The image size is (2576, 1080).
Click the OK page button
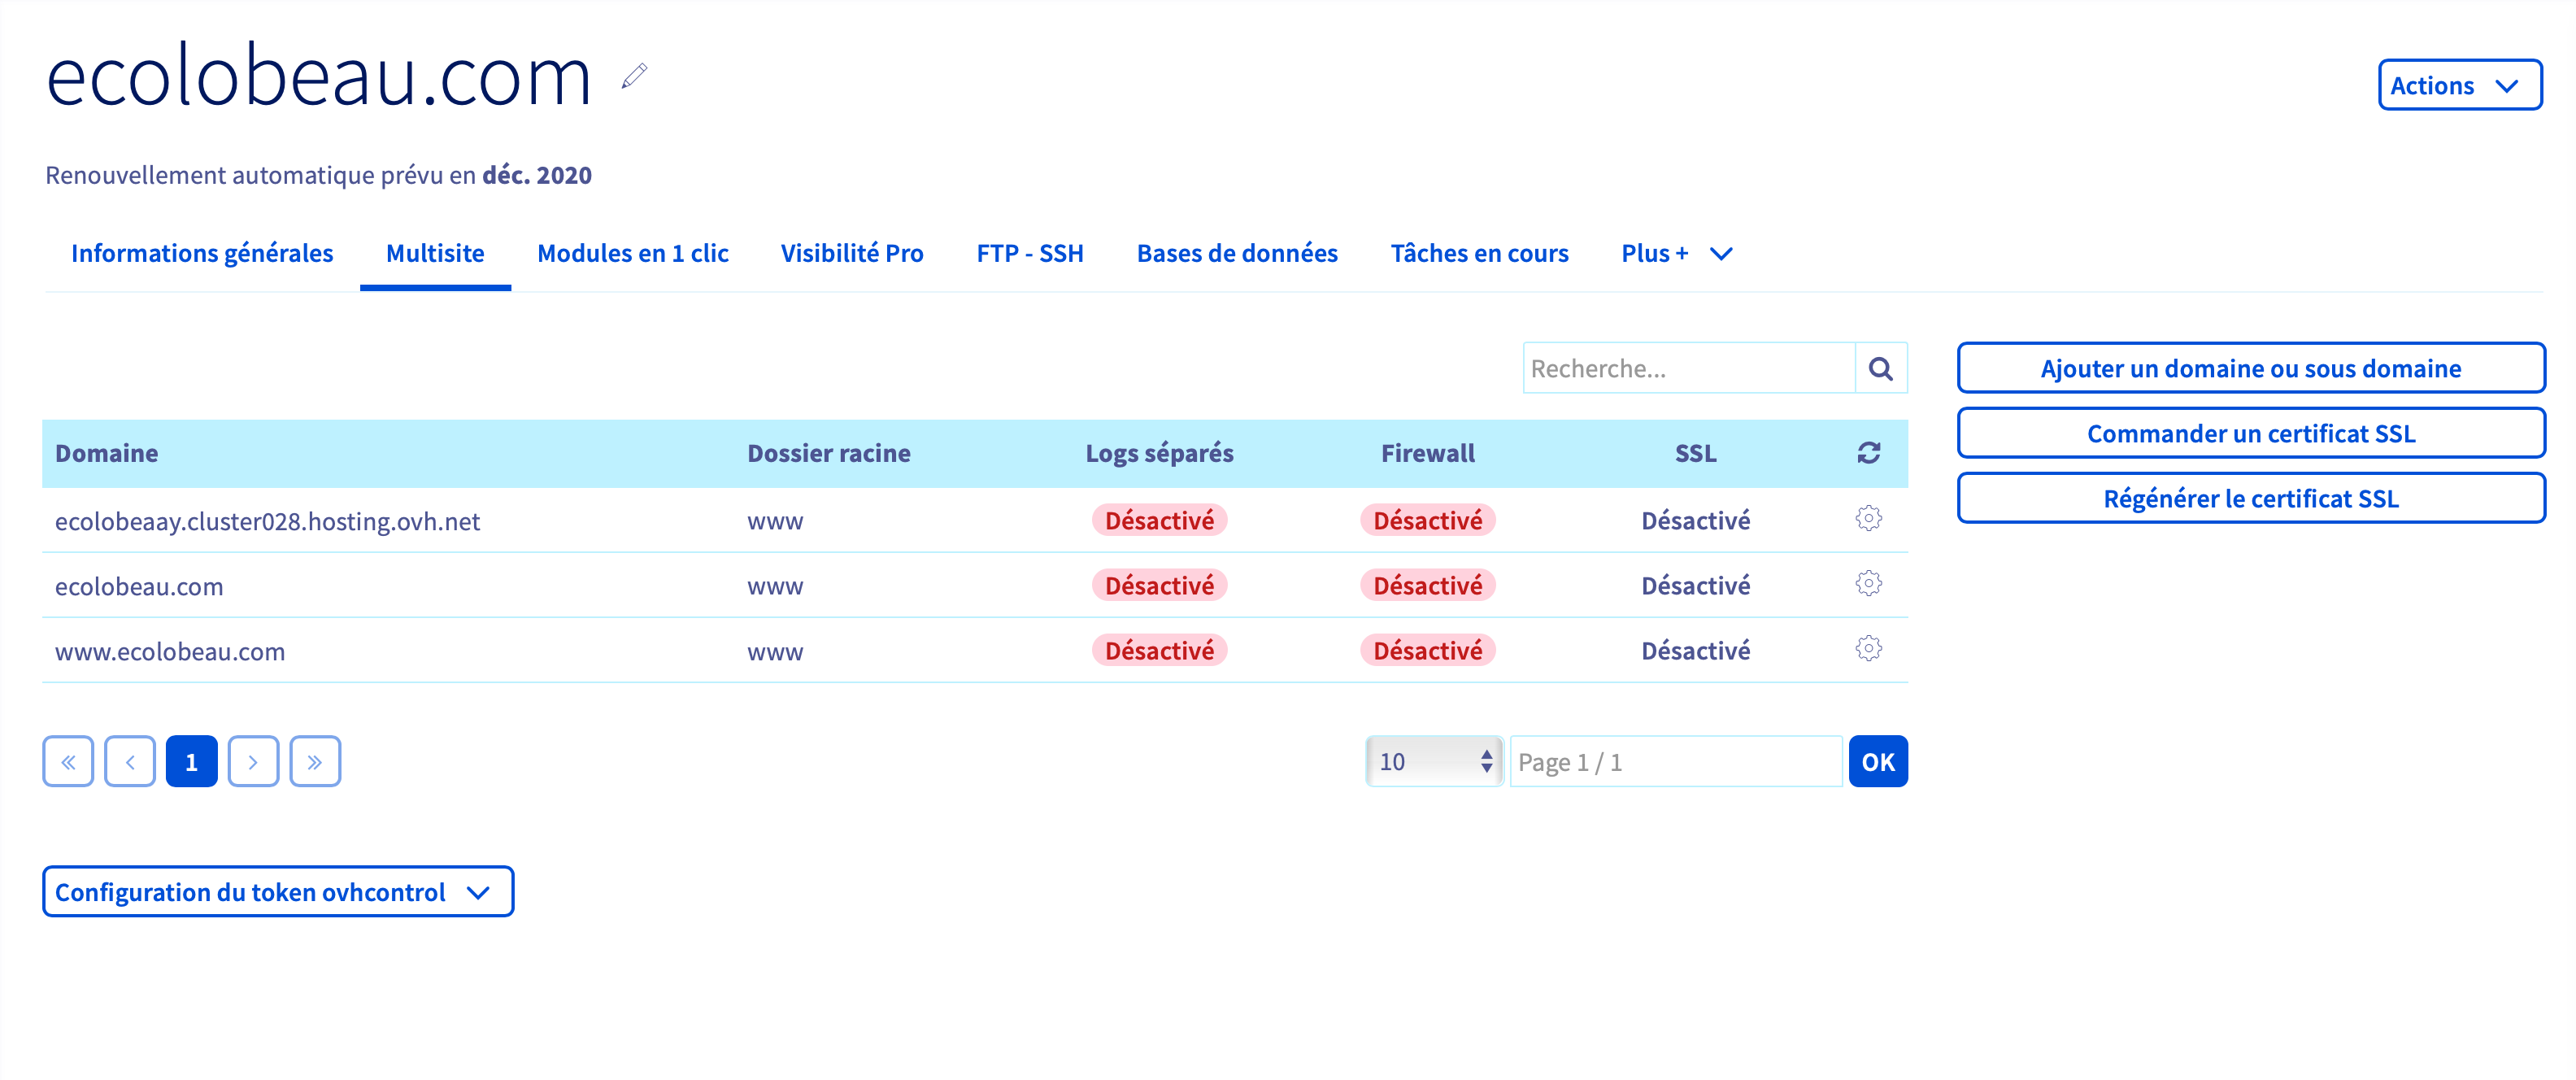tap(1878, 762)
